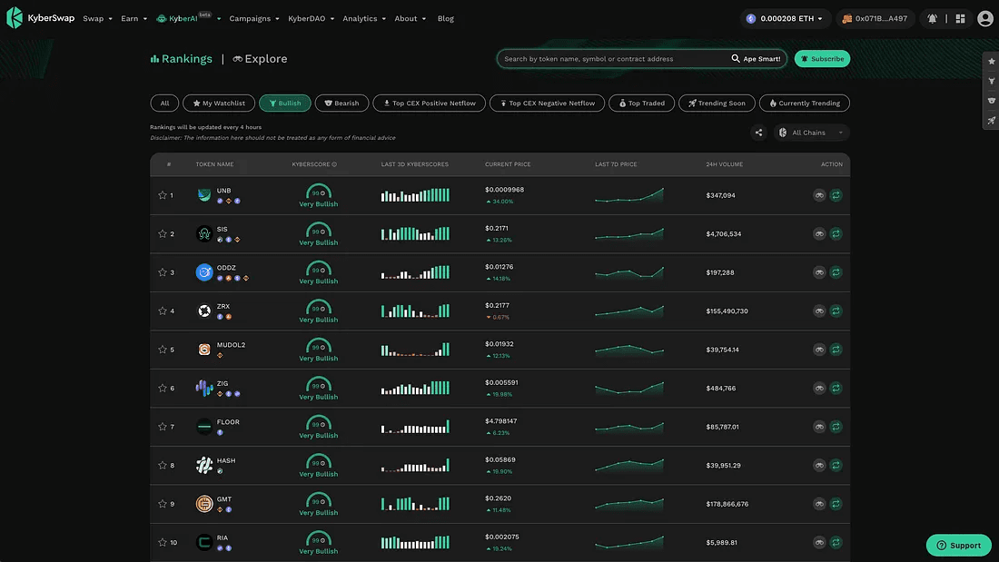Click the swap icon for UNB row
Image resolution: width=999 pixels, height=562 pixels.
click(836, 195)
